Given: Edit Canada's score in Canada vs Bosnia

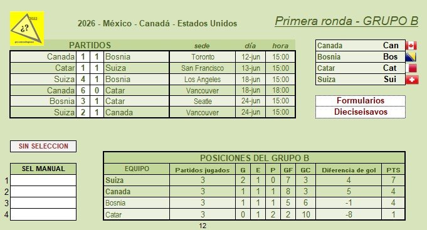Looking at the screenshot, I should click(83, 57).
